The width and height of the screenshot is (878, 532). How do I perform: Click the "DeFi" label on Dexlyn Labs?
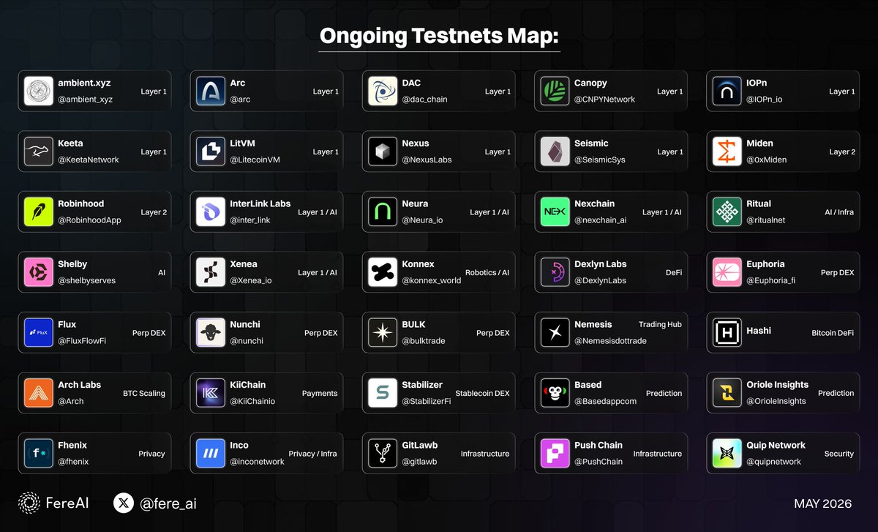click(x=674, y=272)
